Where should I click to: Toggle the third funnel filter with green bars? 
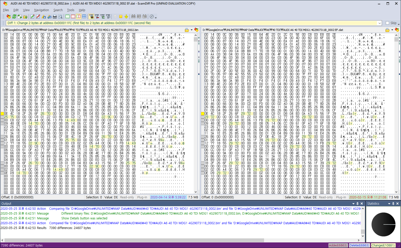(102, 16)
